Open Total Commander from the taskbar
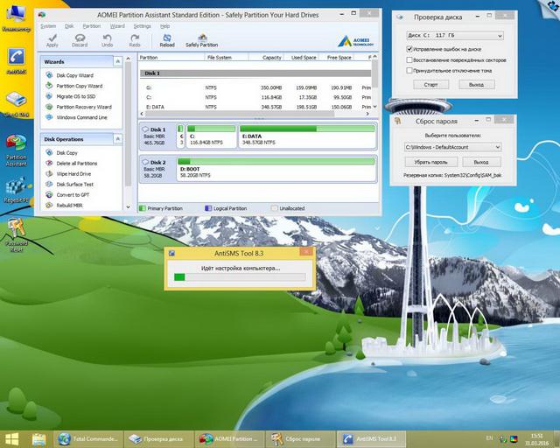 pos(88,438)
